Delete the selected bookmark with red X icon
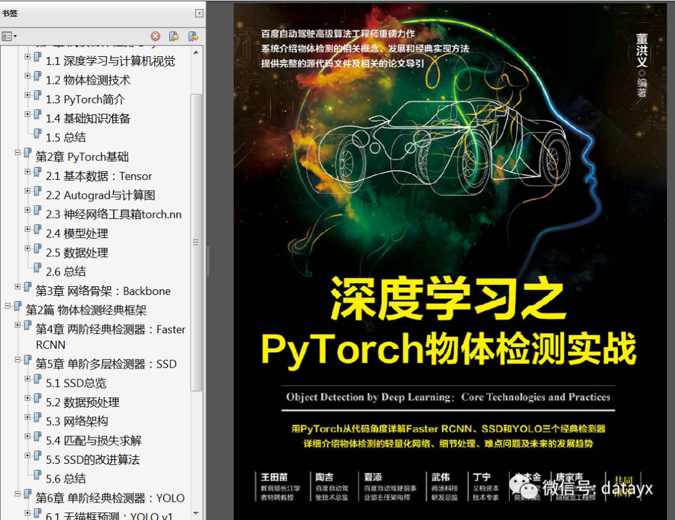Screen dimensions: 675x520 pyautogui.click(x=156, y=36)
